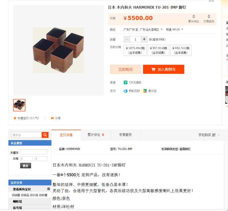228x211 pixels.
Task: Click the 立即购买 buy now button
Action: click(125, 69)
